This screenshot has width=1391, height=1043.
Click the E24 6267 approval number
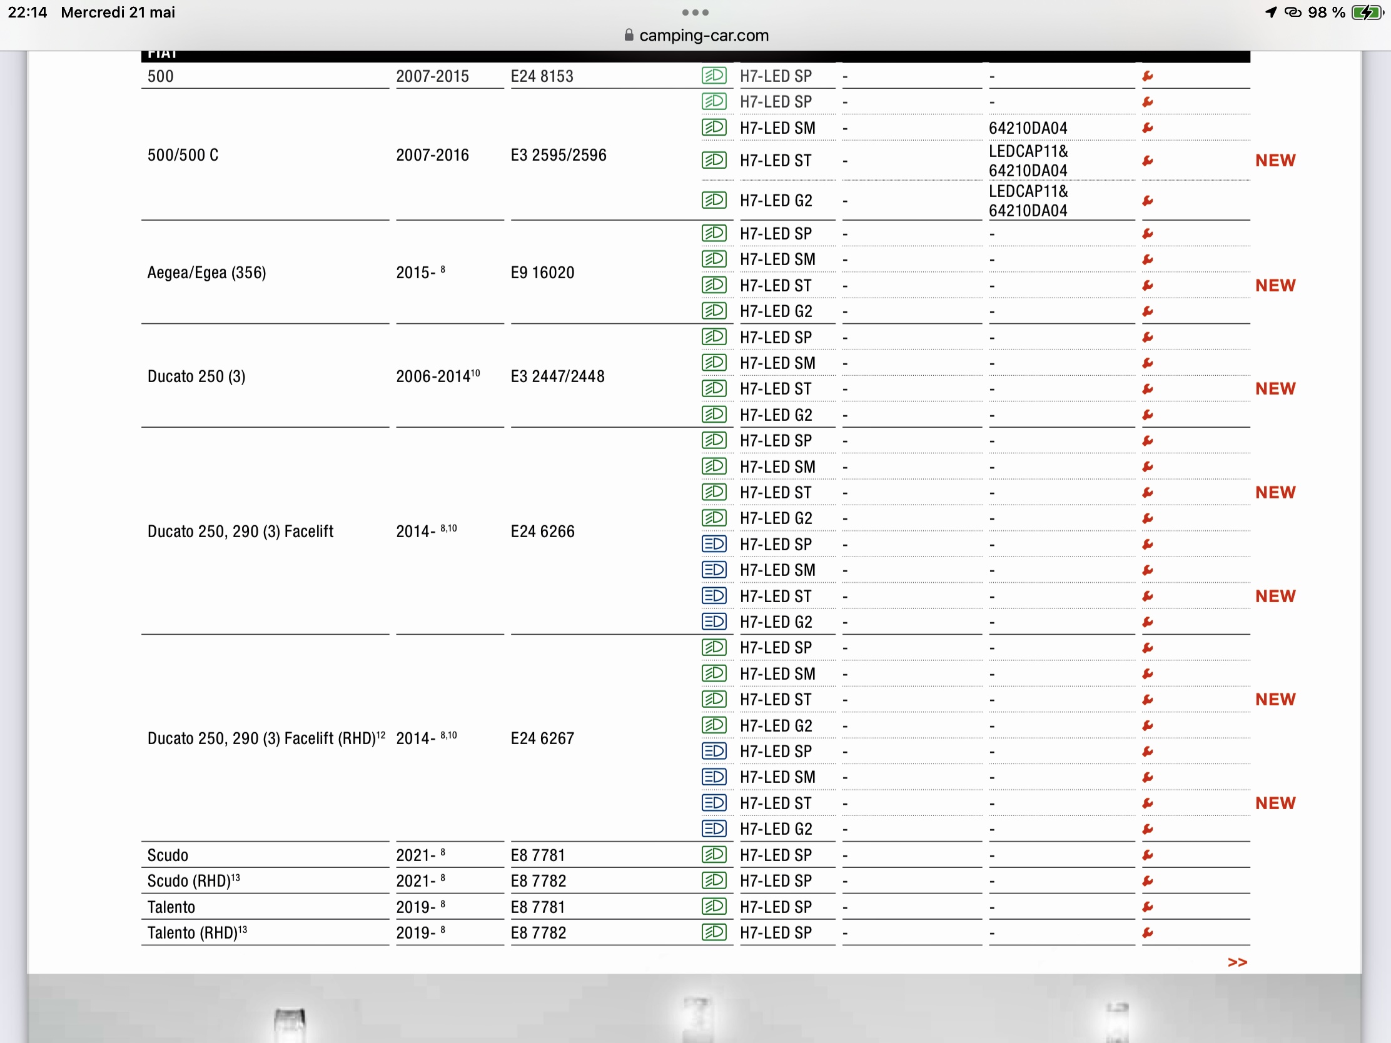(x=542, y=738)
